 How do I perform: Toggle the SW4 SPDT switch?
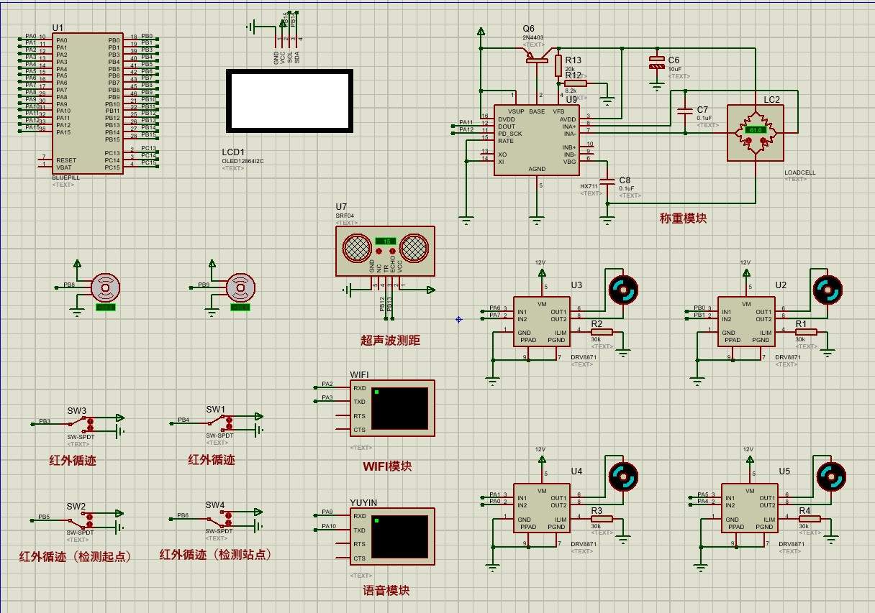point(218,520)
